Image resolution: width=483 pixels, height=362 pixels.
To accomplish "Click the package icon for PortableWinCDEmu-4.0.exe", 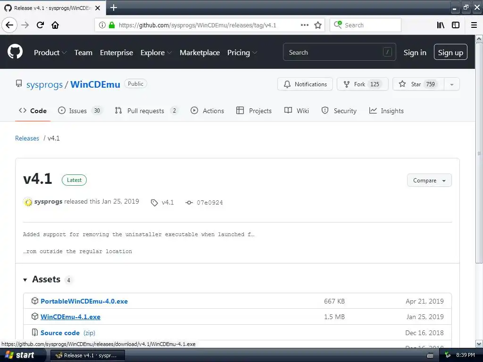I will pyautogui.click(x=35, y=301).
